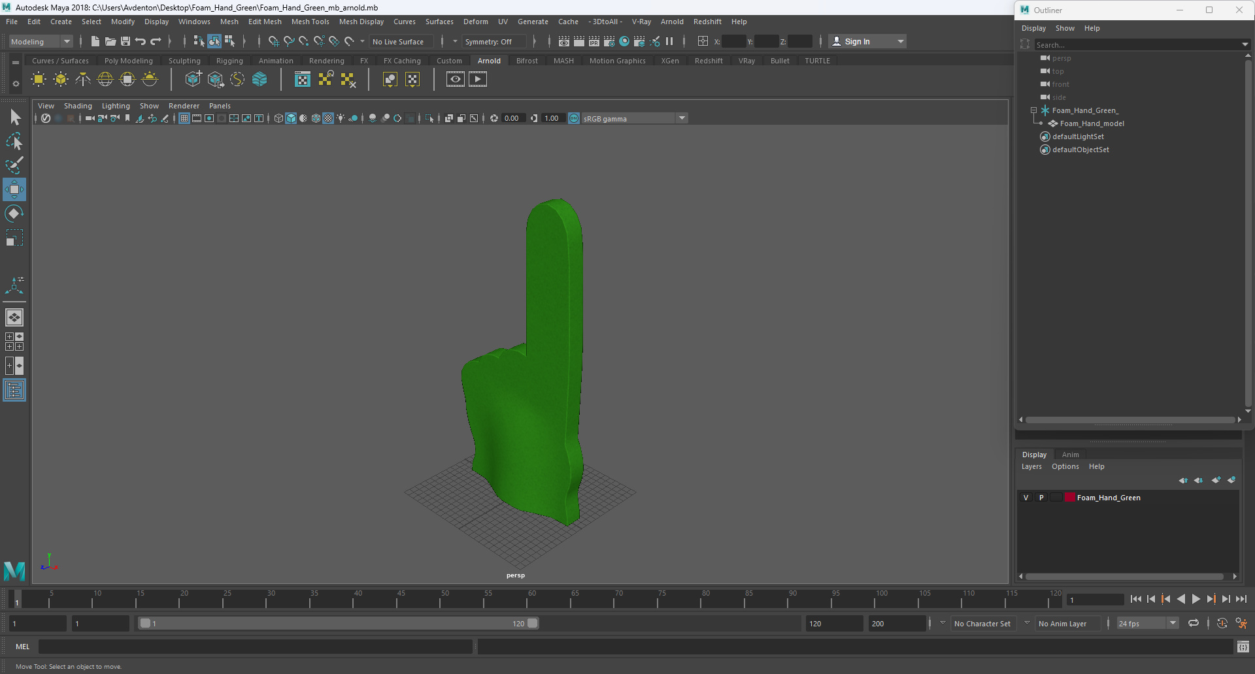Open the viewport Shading menu
Image resolution: width=1255 pixels, height=674 pixels.
(x=78, y=106)
